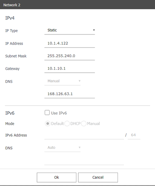Click the empty IPv6 DNS server field
Viewport: 155px width, 186px height.
pyautogui.click(x=84, y=161)
